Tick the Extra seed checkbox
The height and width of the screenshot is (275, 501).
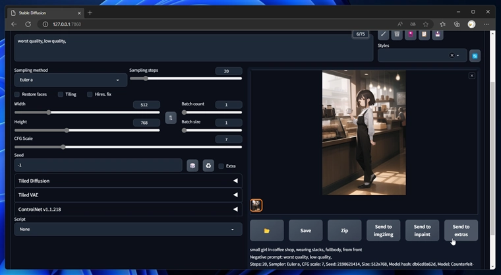[x=221, y=166]
